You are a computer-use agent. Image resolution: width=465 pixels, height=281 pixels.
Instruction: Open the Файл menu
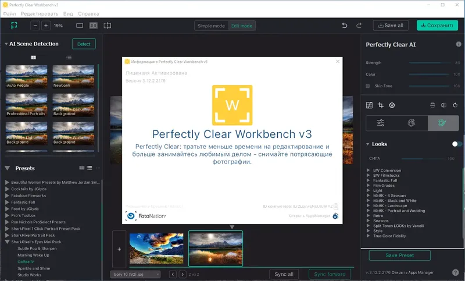(x=9, y=13)
